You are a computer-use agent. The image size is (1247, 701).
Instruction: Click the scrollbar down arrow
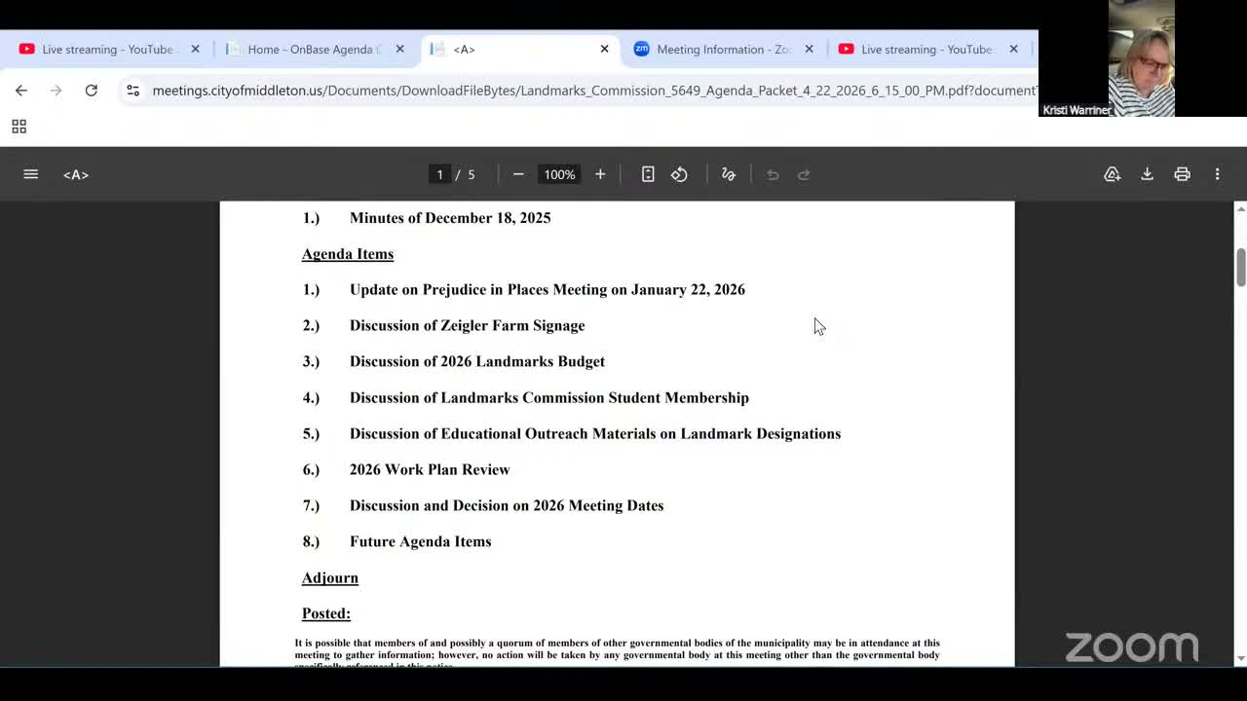click(1240, 659)
